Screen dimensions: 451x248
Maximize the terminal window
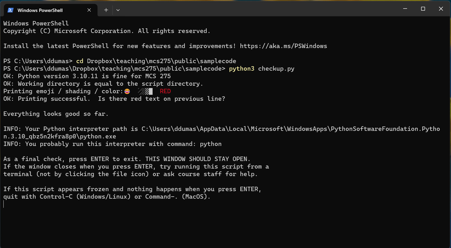pyautogui.click(x=423, y=9)
